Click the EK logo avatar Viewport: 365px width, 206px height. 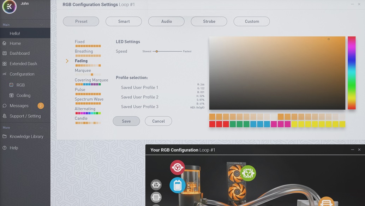pos(9,6)
